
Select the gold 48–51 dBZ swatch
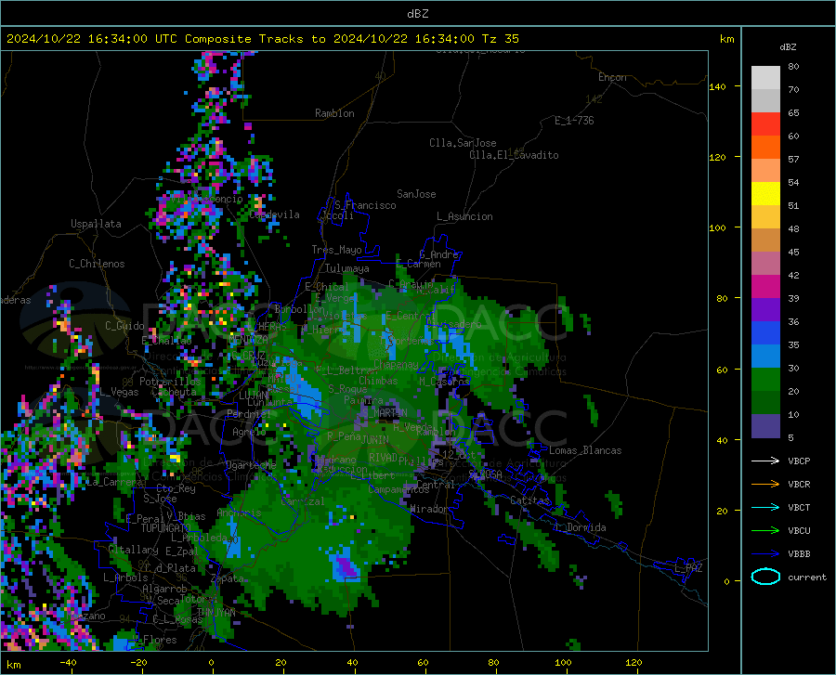pos(765,217)
